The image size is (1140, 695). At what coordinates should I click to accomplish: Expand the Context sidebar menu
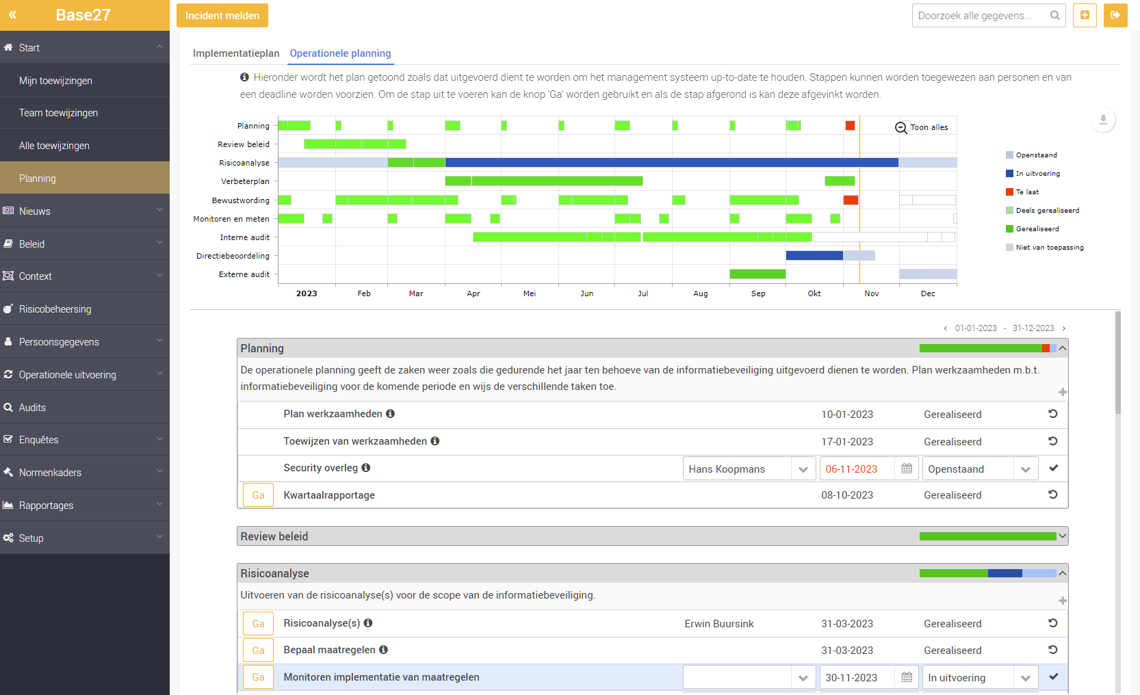tap(85, 276)
